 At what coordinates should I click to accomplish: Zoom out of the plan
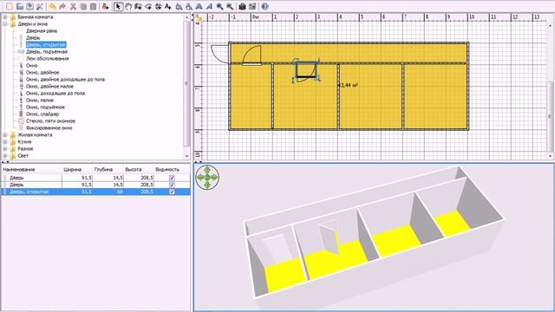230,6
